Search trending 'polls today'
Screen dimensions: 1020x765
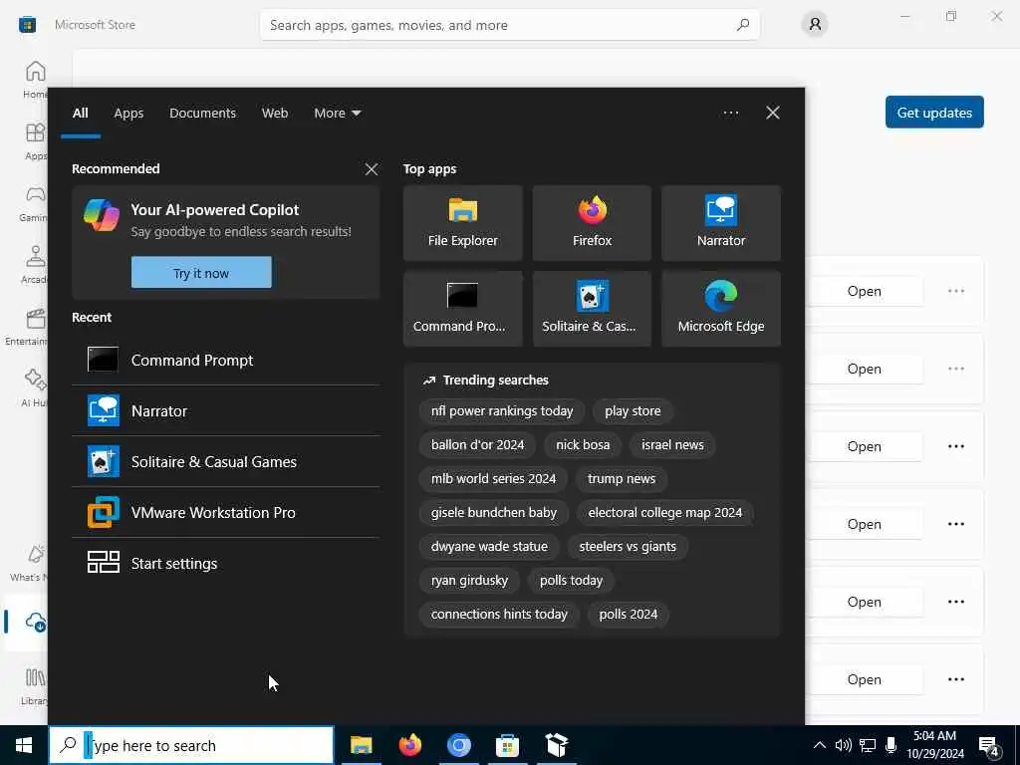(571, 581)
